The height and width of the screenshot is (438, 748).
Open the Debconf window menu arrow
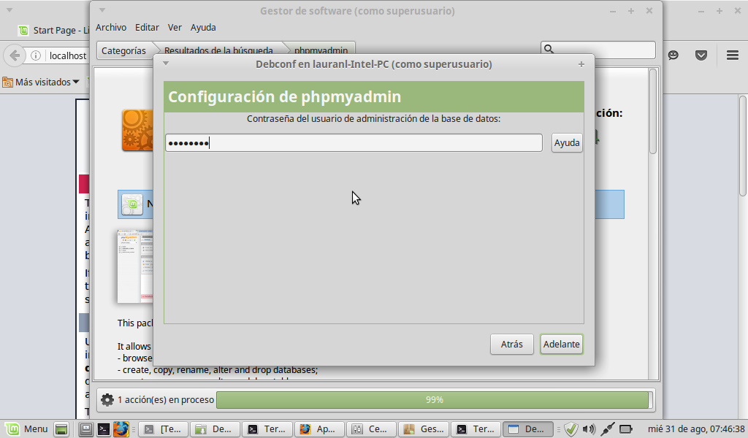click(x=166, y=64)
